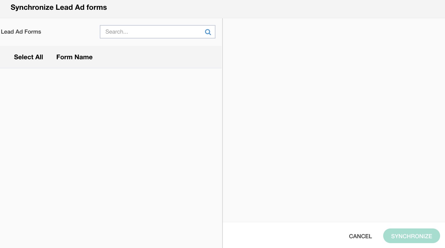Select all Lead Ad forms in the table
445x248 pixels.
point(28,57)
